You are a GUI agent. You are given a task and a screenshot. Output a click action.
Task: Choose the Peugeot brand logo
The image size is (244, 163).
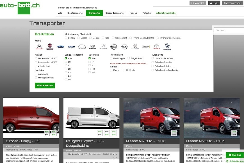[135, 47]
